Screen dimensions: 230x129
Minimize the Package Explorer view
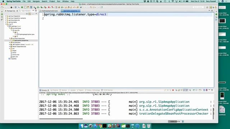(33, 11)
